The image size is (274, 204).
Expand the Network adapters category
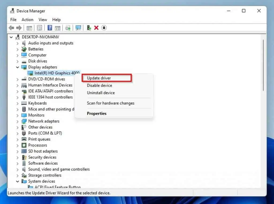(18, 121)
